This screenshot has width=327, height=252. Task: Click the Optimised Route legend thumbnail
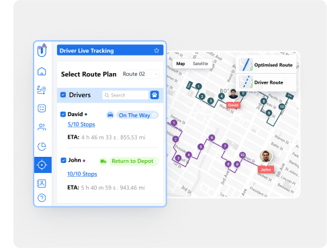click(x=246, y=65)
